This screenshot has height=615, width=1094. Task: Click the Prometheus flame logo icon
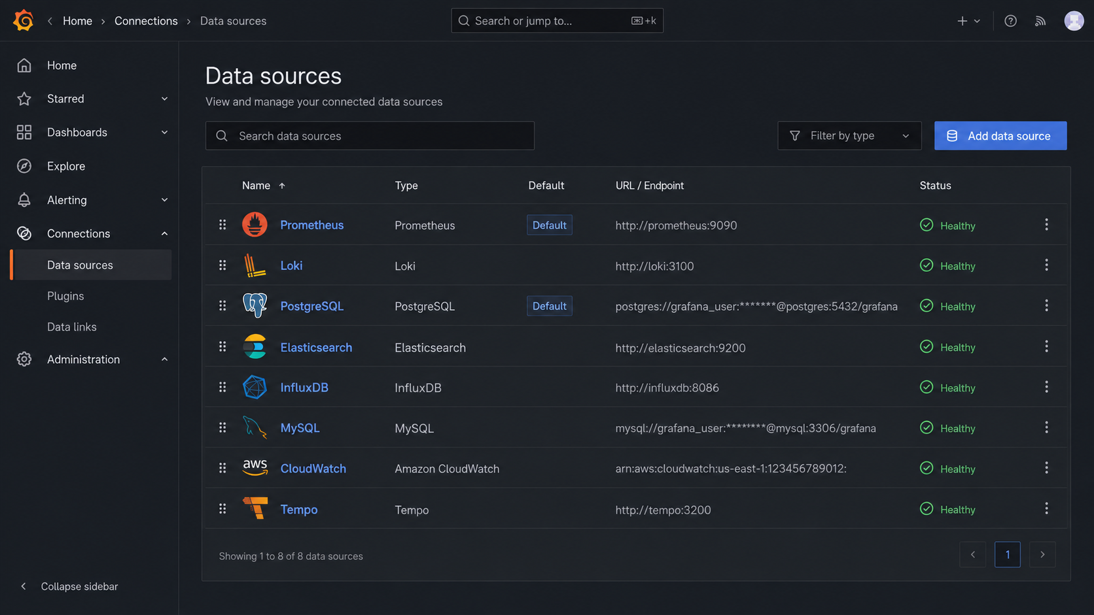[255, 225]
